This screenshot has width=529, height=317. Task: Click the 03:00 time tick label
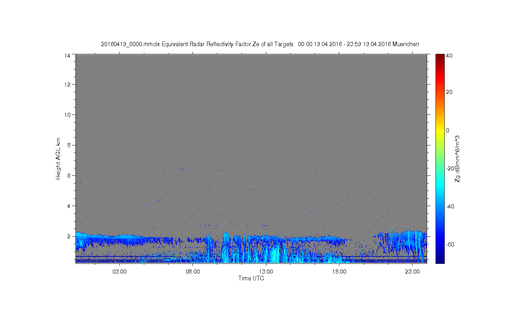120,272
